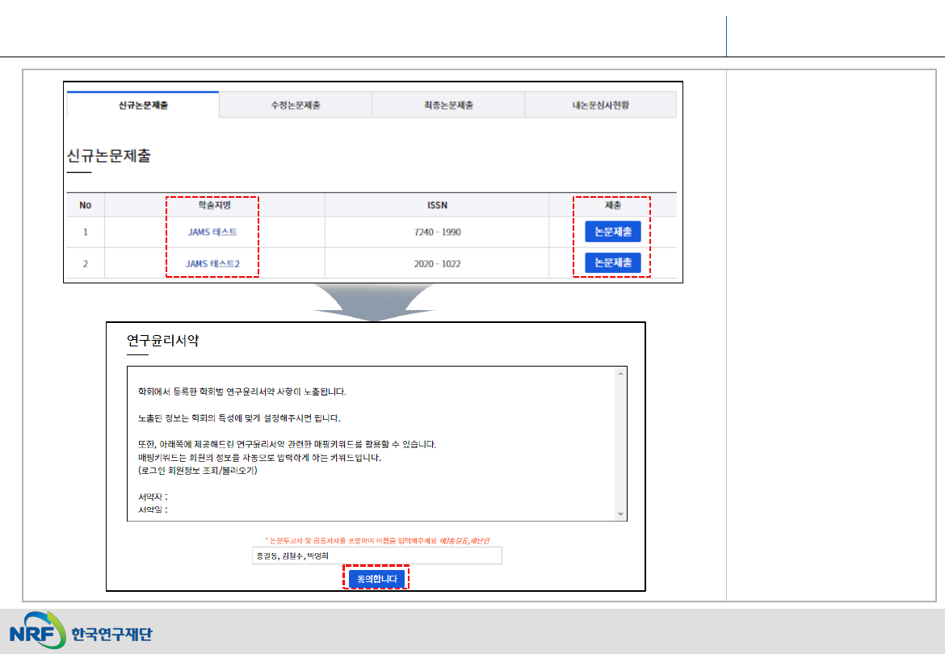The height and width of the screenshot is (654, 945).
Task: Switch to the 신규논문제출 tab
Action: 143,105
